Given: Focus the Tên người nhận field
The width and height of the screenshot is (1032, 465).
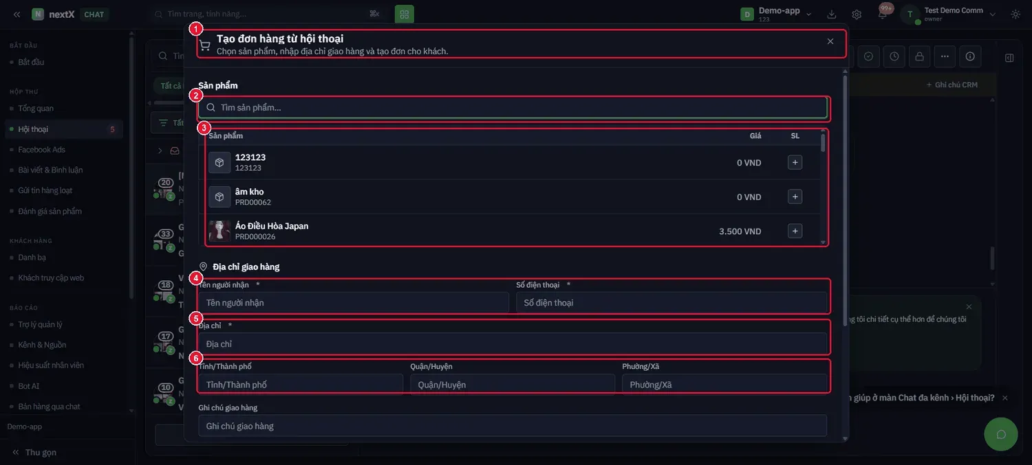Looking at the screenshot, I should click(354, 303).
